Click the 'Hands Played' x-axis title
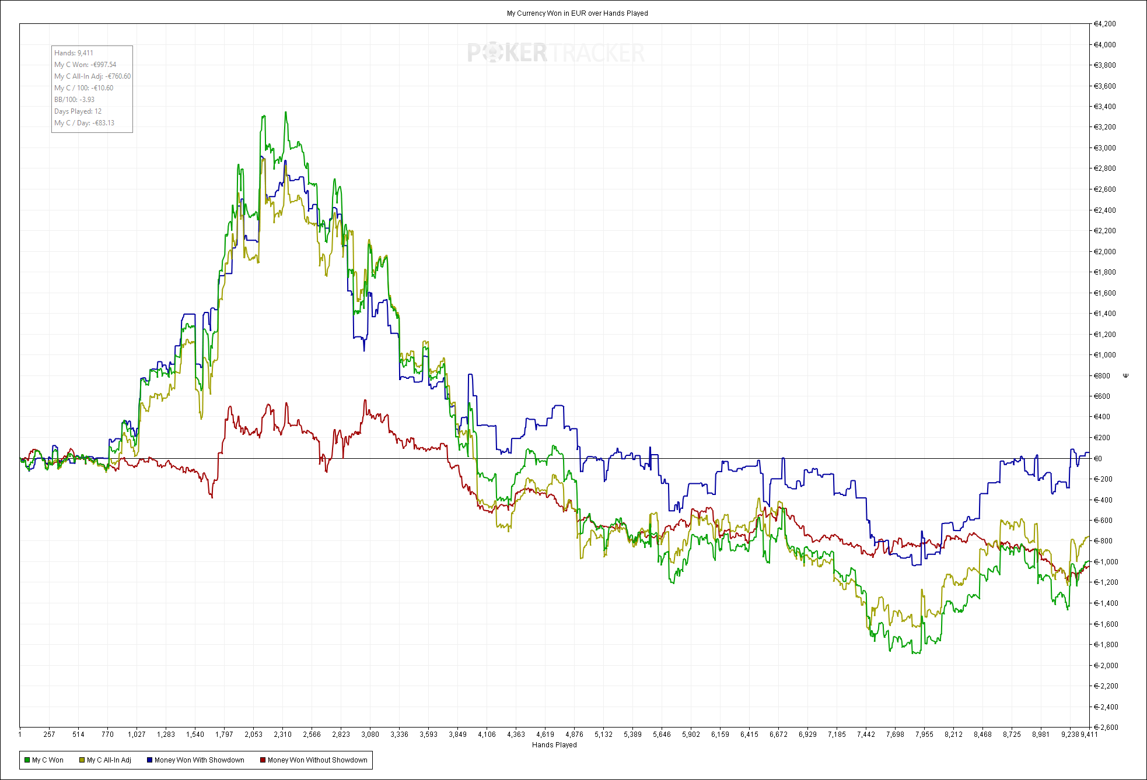The height and width of the screenshot is (780, 1147). 554,745
